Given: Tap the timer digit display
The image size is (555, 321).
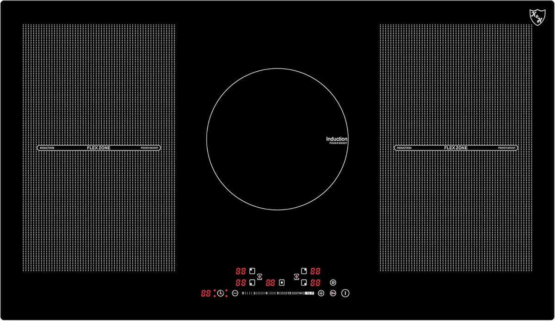Looking at the screenshot, I should click(206, 293).
